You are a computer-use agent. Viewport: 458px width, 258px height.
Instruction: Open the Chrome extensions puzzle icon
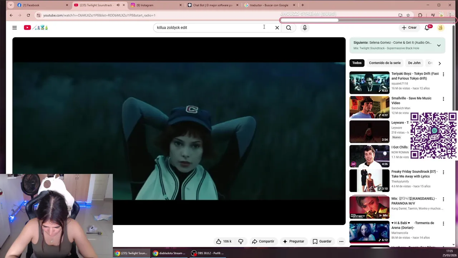point(420,15)
